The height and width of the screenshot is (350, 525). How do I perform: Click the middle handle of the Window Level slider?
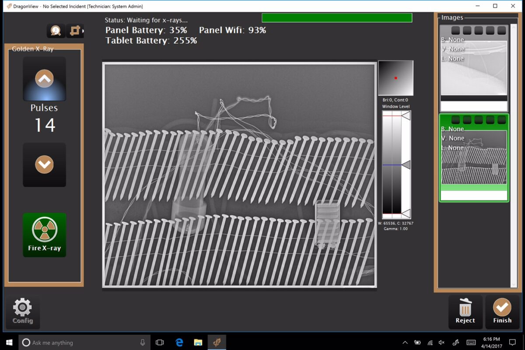[x=406, y=165]
